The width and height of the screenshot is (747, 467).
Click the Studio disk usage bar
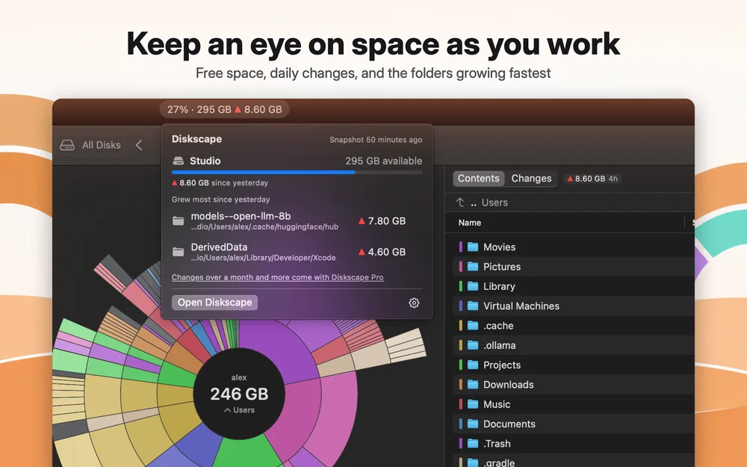pyautogui.click(x=297, y=173)
